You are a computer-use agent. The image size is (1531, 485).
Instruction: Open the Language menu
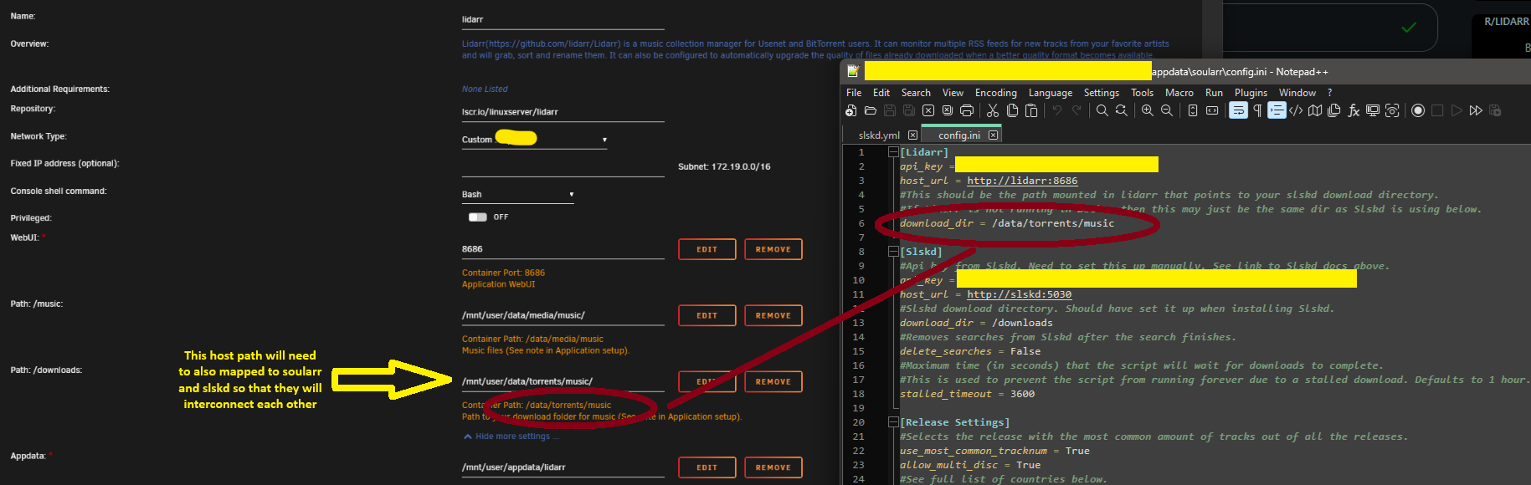point(1051,93)
